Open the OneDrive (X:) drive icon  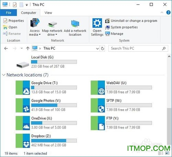click(x=23, y=123)
